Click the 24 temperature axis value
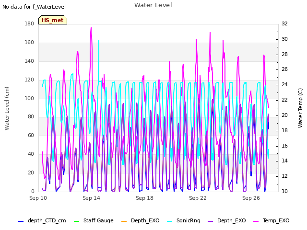This screenshot has height=230, width=307. pos(284,84)
